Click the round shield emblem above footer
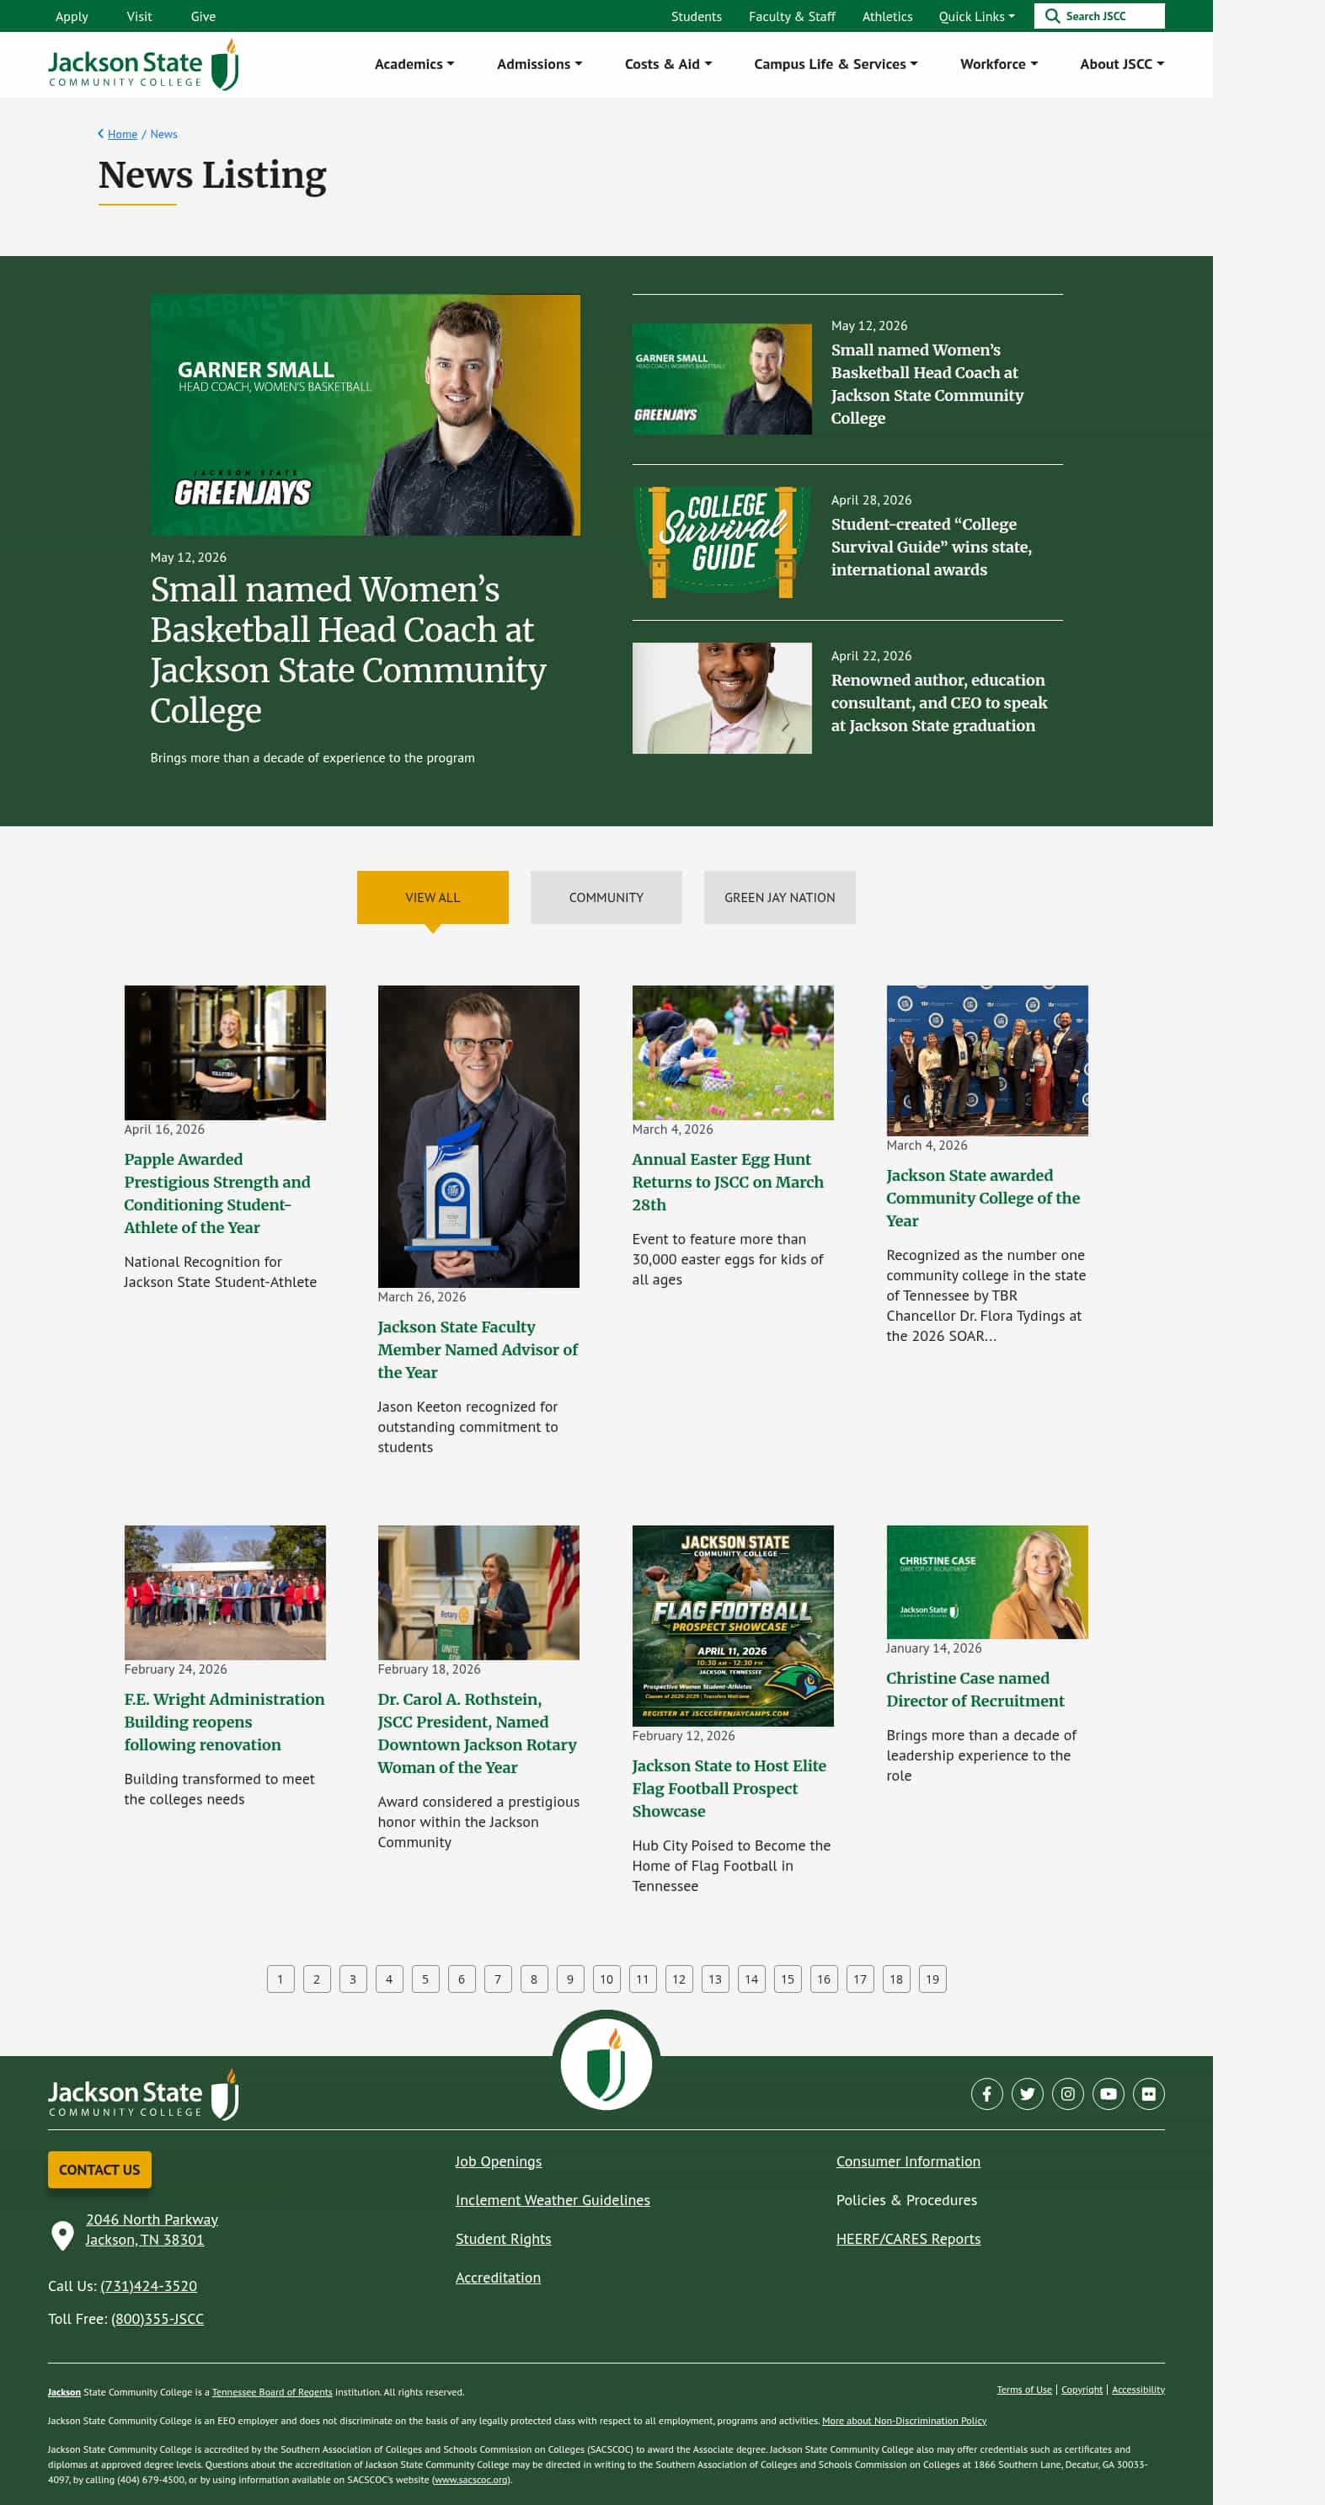The width and height of the screenshot is (1325, 2505). [606, 2064]
